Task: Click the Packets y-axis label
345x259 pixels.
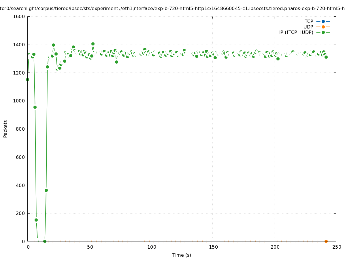Action: pyautogui.click(x=5, y=129)
